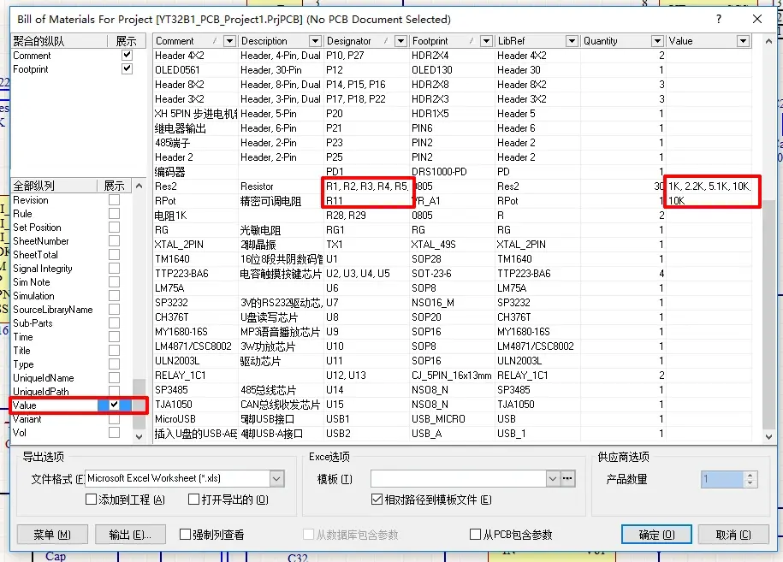Uncheck the Value column show checkbox
Viewport: 783px width, 562px height.
[115, 405]
